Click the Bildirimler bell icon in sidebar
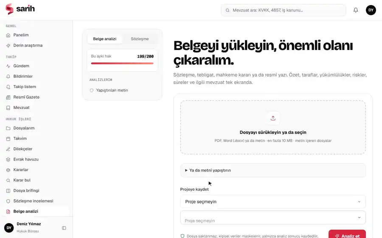The image size is (382, 238). 8,77
